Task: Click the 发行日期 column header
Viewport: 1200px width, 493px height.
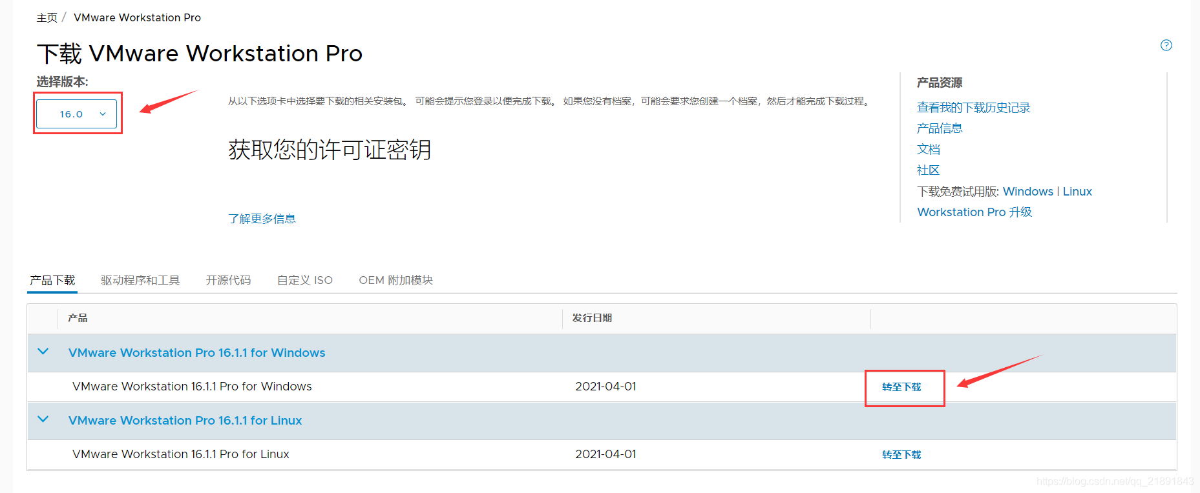Action: click(592, 318)
